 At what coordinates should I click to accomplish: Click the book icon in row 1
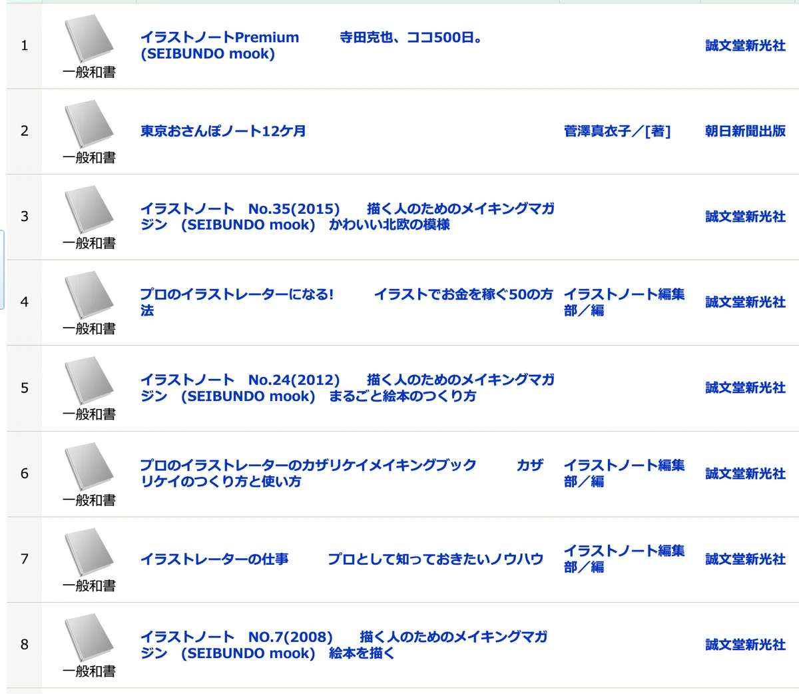click(x=89, y=39)
